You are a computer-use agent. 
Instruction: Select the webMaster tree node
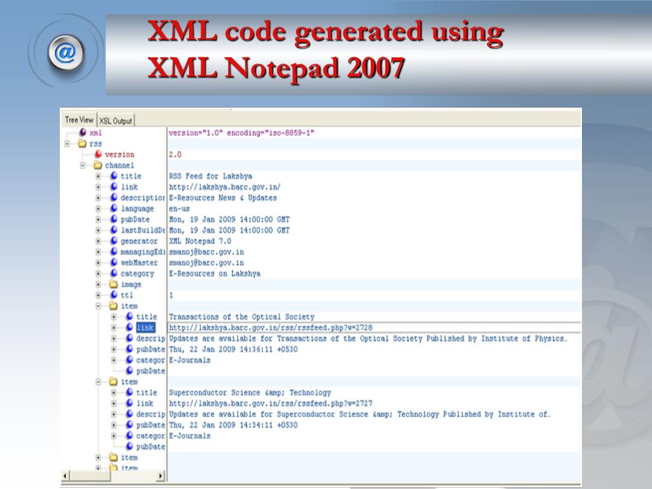(139, 263)
